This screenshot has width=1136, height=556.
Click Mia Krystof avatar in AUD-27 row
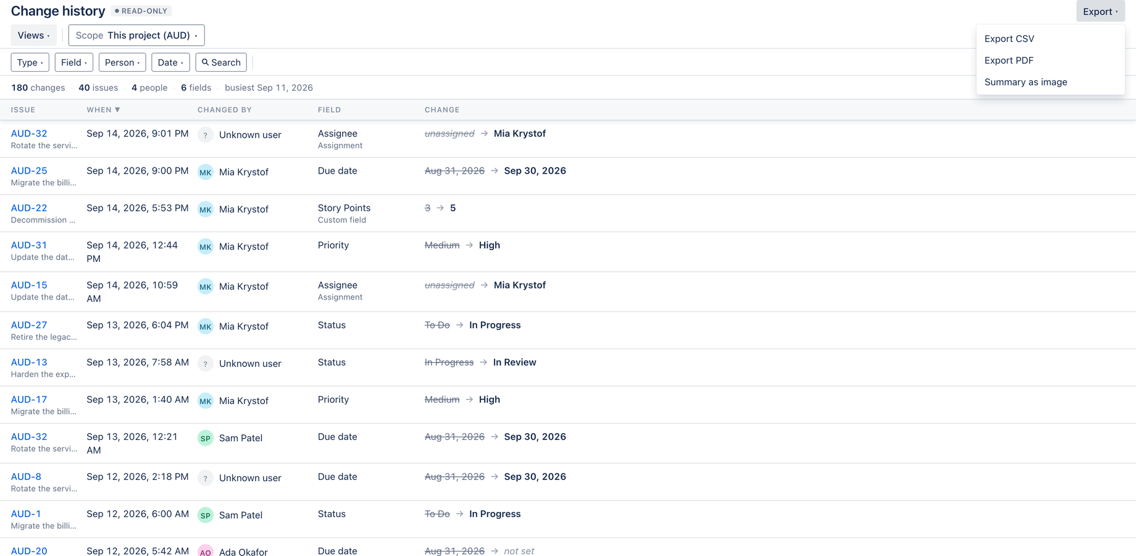[206, 327]
